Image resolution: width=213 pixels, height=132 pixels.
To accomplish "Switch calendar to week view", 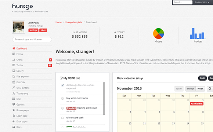I will (200, 89).
